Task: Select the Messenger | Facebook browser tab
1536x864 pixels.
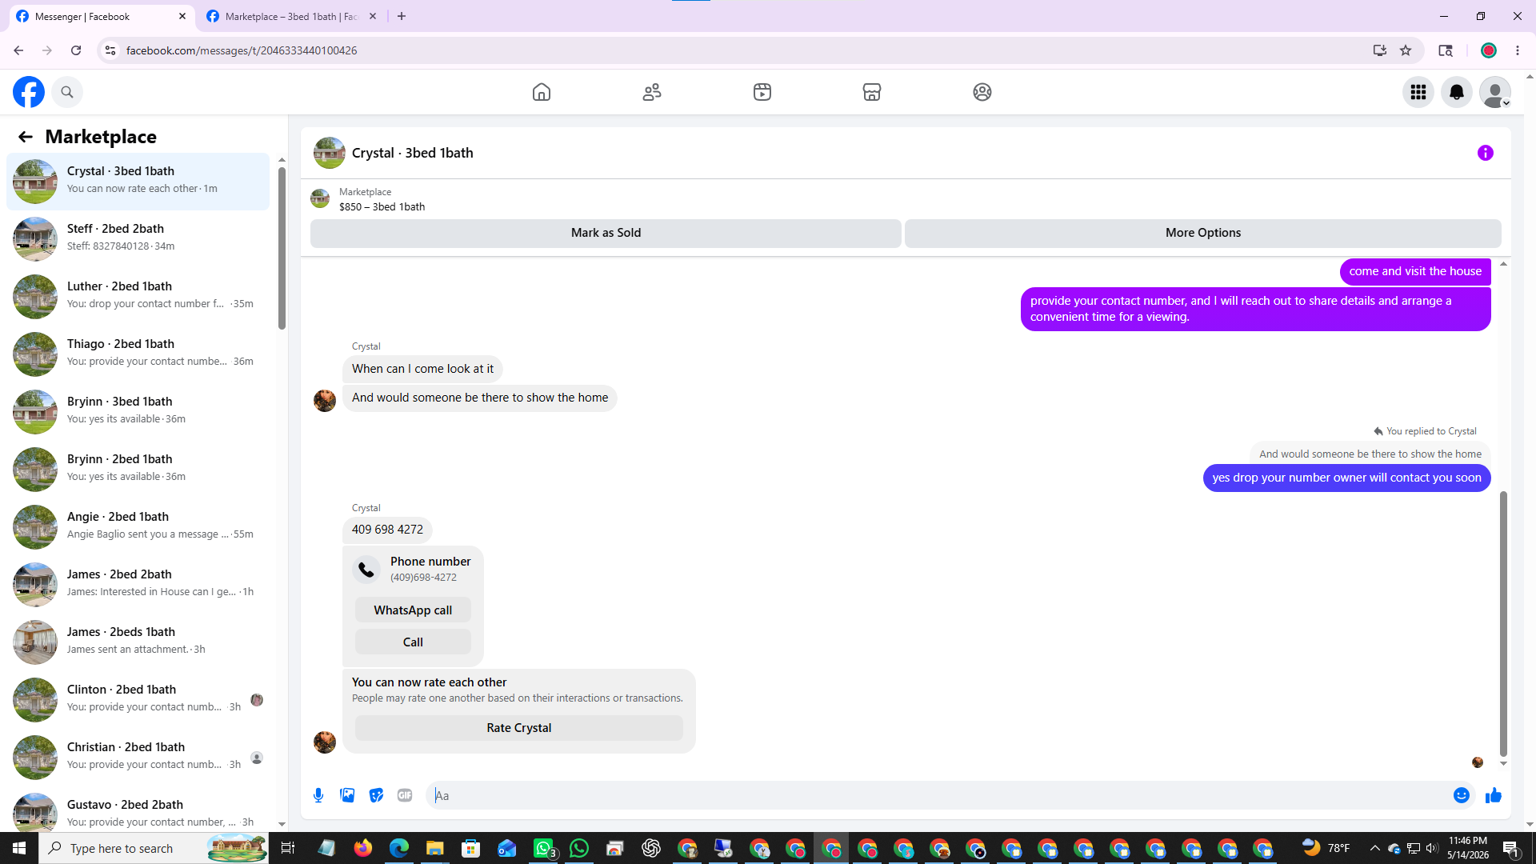Action: click(x=102, y=17)
